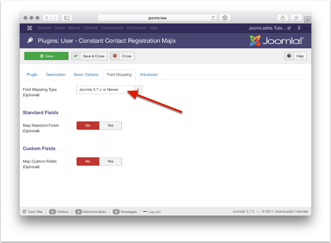Open a new tab with plus icon
Viewport: 331px width, 243px height.
click(x=307, y=20)
